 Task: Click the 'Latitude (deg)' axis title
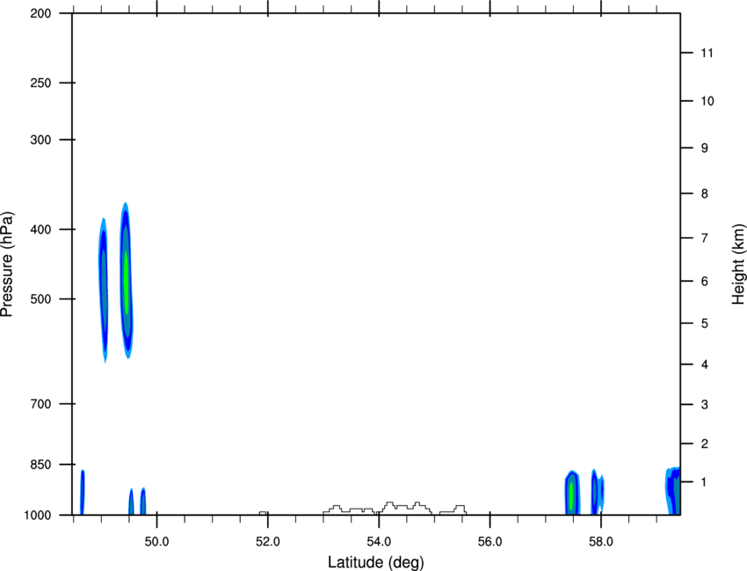(376, 562)
